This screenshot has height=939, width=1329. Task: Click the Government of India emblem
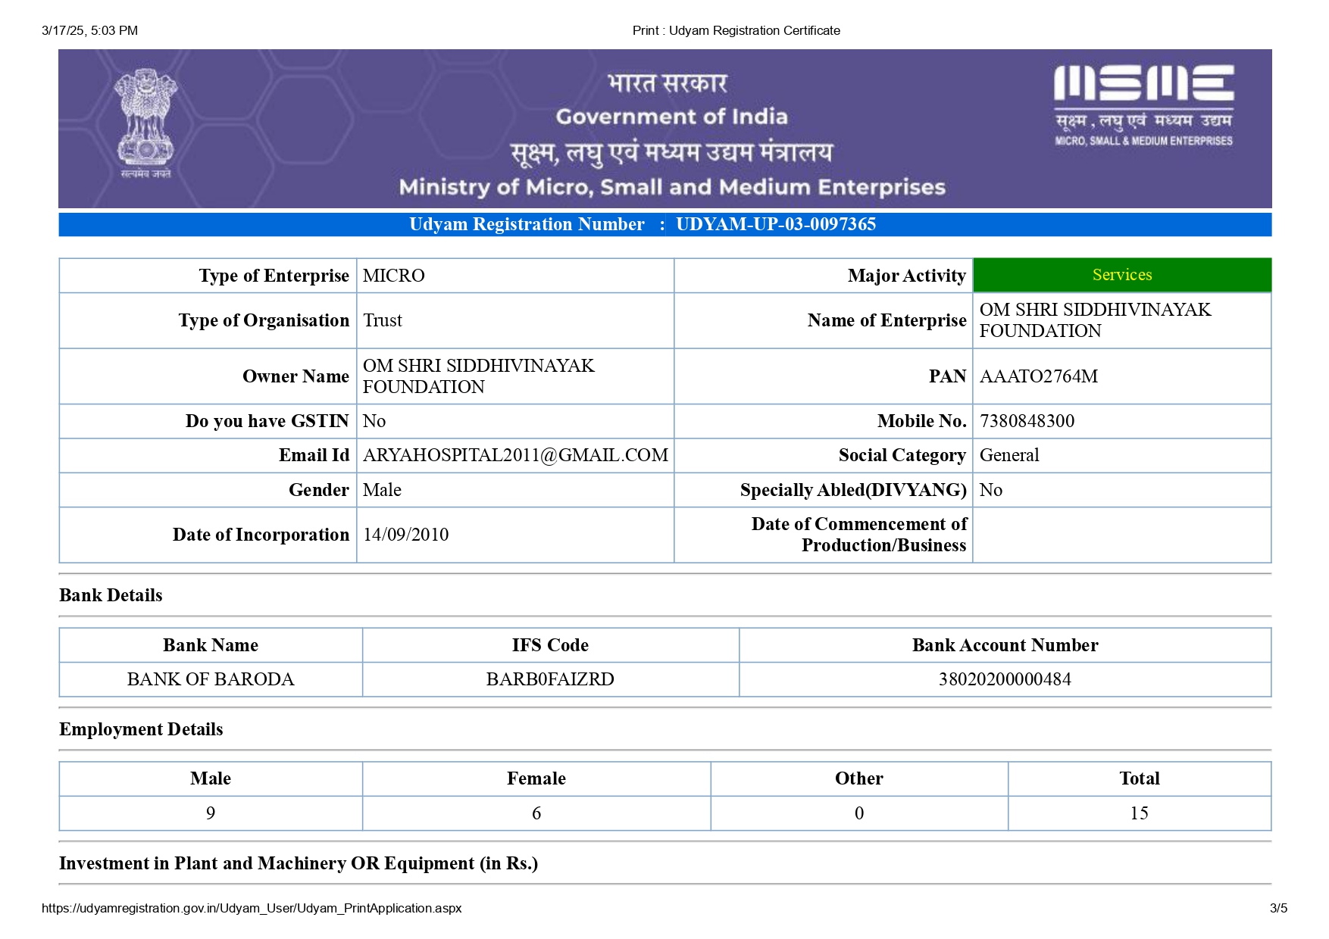click(x=145, y=123)
